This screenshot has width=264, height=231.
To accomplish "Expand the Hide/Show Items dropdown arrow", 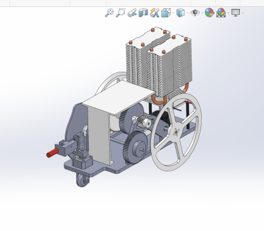I will coord(202,13).
